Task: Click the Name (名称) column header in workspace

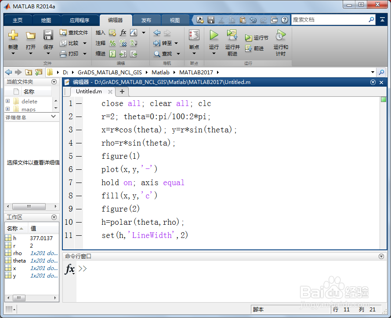Action: pos(16,228)
